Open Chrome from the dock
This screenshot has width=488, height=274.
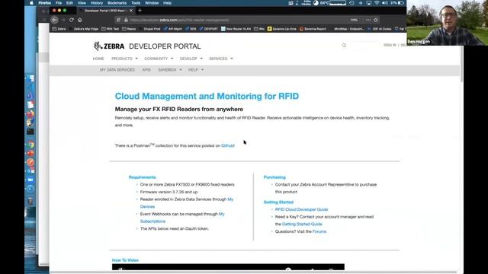coord(30,145)
